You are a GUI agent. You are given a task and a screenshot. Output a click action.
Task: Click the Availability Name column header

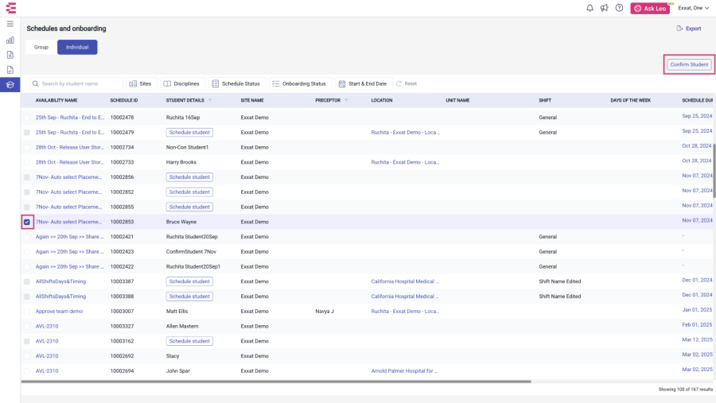point(56,100)
